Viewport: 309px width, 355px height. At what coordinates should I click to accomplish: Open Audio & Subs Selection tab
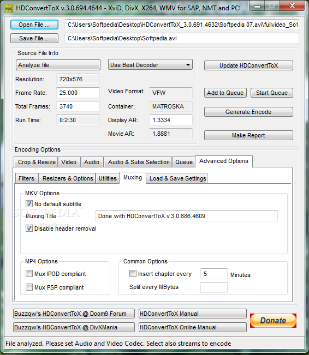point(138,162)
